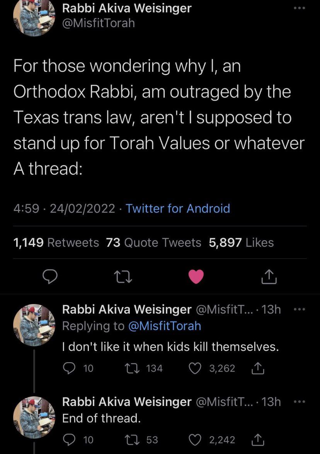Open more options on main tweet
Screen dimensions: 320x454
pyautogui.click(x=300, y=8)
